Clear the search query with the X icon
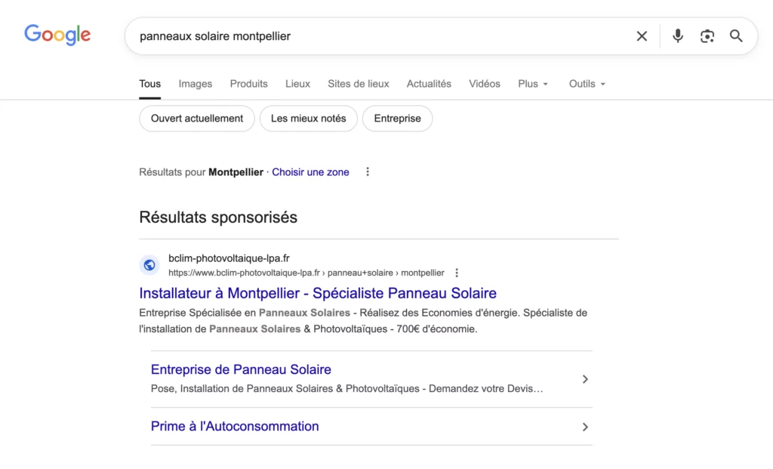The height and width of the screenshot is (469, 773). 641,35
